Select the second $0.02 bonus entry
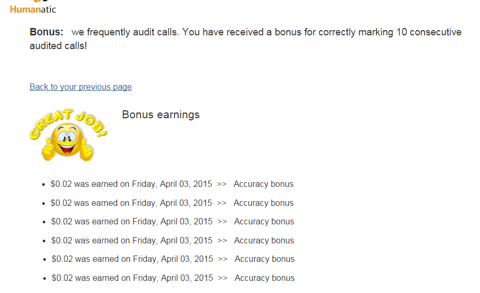The image size is (480, 293). pyautogui.click(x=131, y=203)
